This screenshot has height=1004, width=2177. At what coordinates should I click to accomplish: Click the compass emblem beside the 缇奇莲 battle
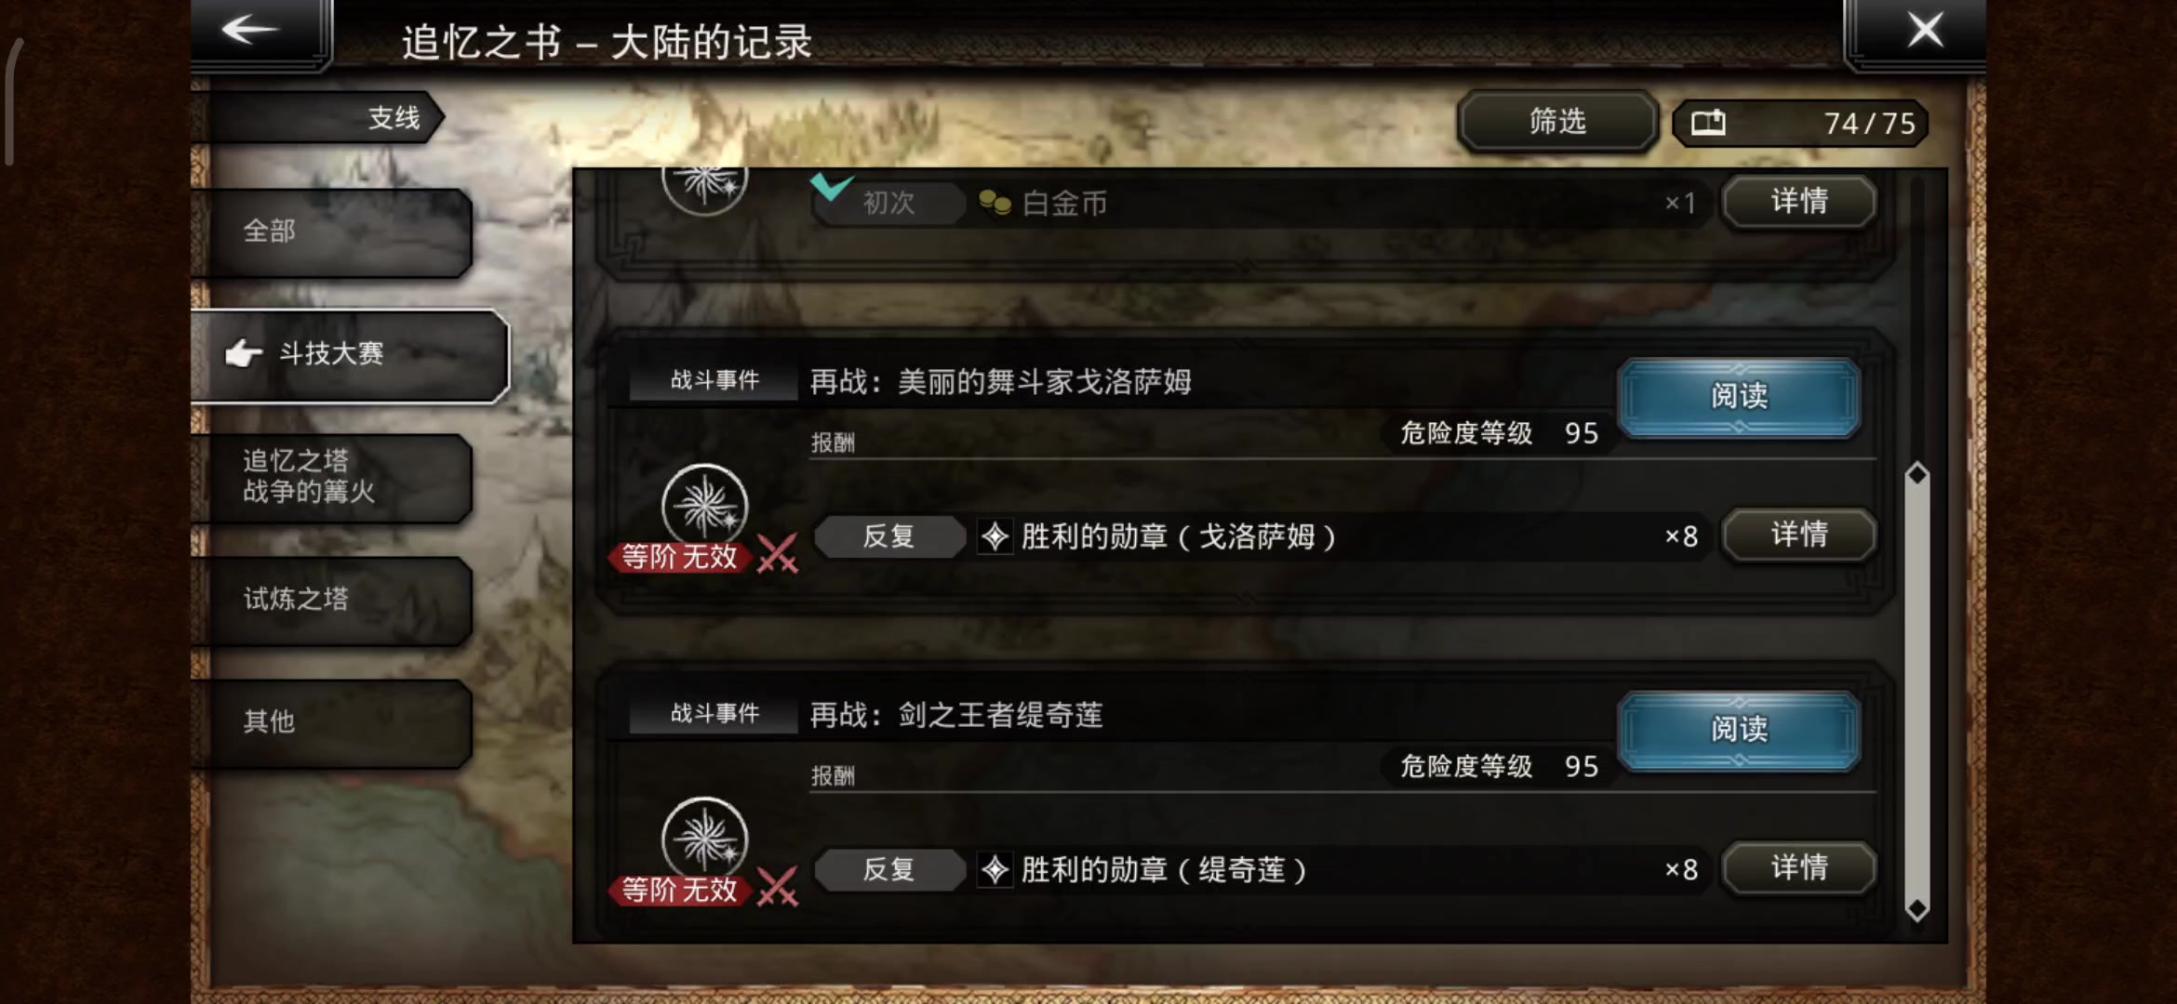704,839
